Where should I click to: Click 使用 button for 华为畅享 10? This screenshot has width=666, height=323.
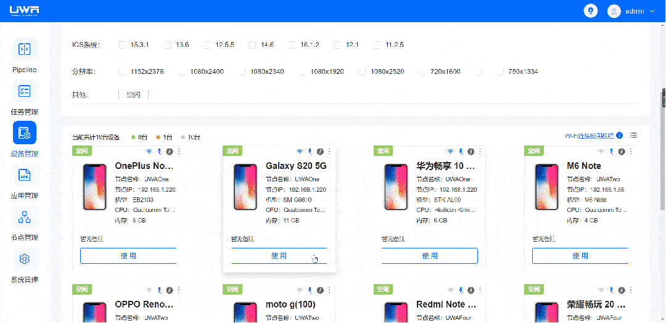(430, 256)
